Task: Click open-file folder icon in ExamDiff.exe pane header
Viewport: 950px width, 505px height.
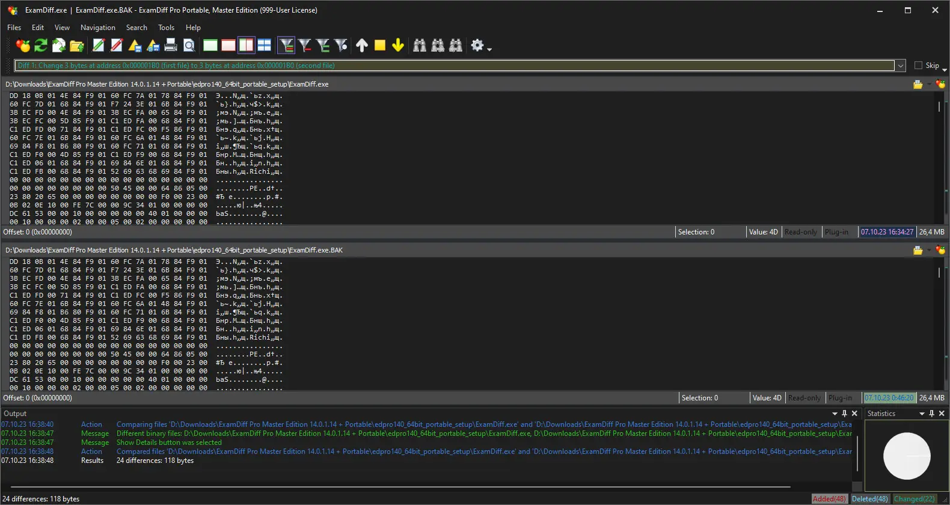Action: pyautogui.click(x=918, y=84)
